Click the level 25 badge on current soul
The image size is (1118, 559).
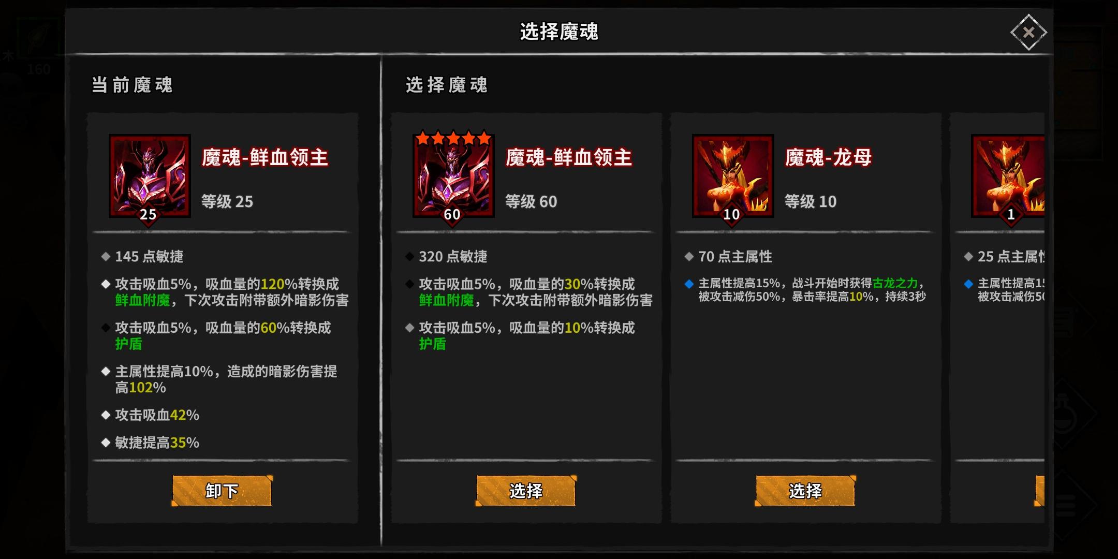click(148, 214)
